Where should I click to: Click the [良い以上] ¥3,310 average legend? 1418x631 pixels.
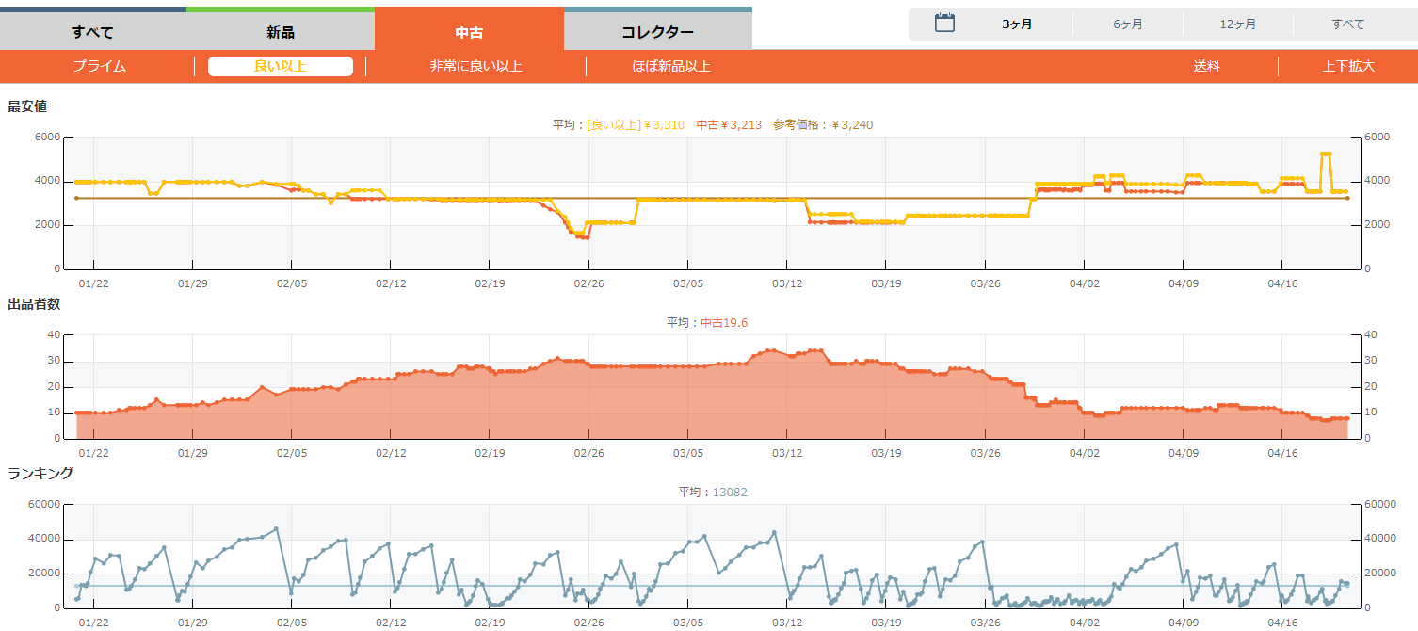[x=635, y=124]
